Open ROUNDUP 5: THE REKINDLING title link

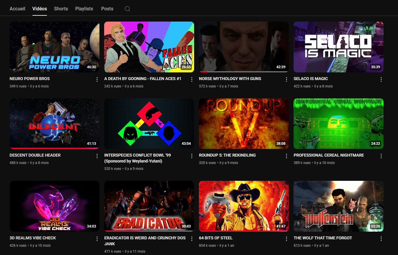227,155
